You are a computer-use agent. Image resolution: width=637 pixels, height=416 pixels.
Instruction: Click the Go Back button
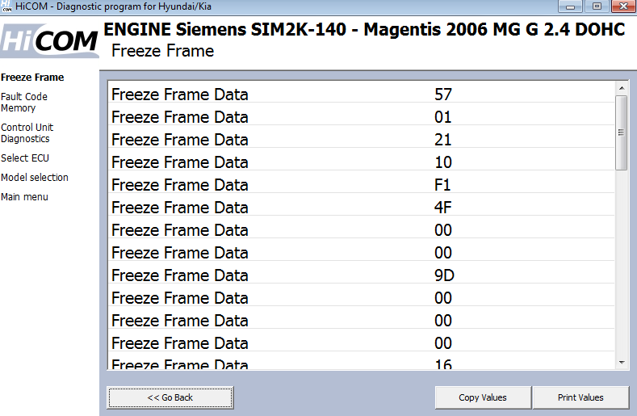(170, 397)
